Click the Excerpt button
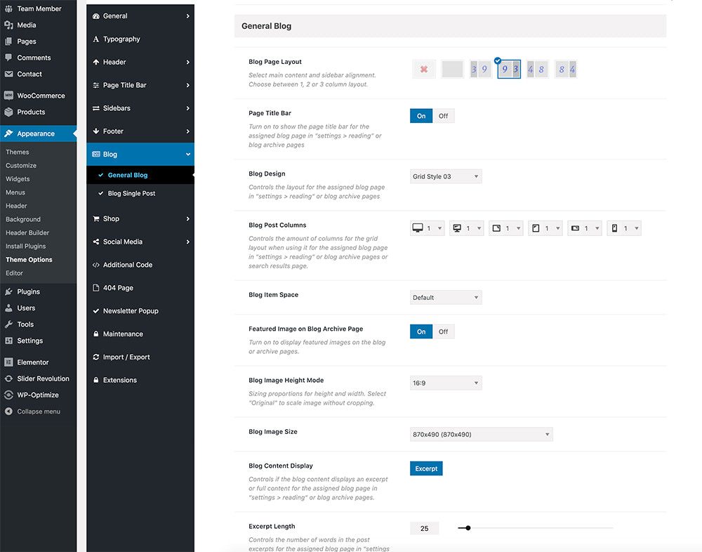This screenshot has height=552, width=702. [x=426, y=468]
